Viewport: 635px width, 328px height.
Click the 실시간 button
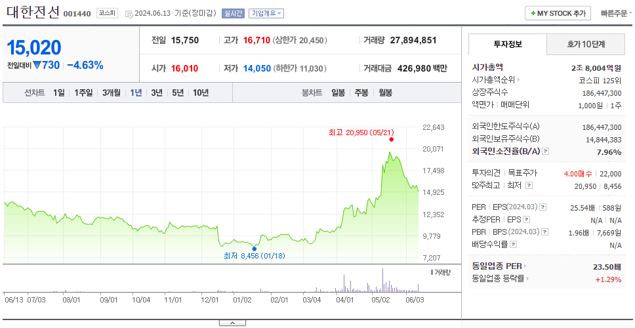pos(233,13)
